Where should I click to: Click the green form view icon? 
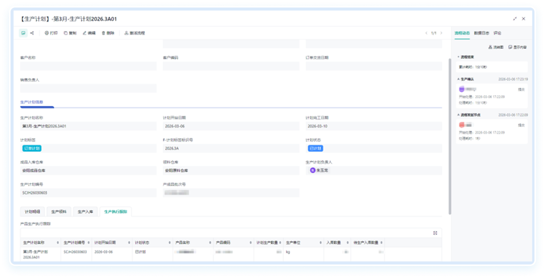[23, 33]
